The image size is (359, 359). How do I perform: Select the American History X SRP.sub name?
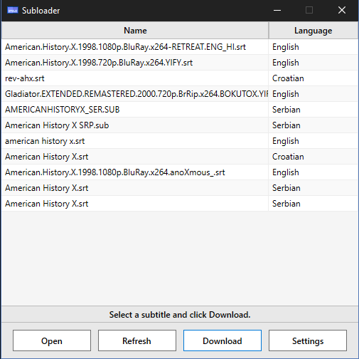pos(57,125)
